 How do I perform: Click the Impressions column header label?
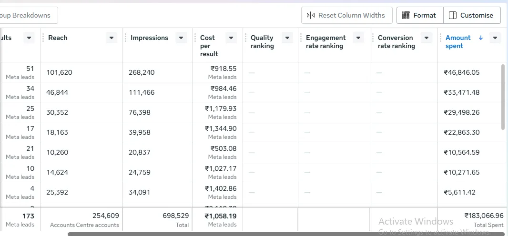(x=149, y=38)
